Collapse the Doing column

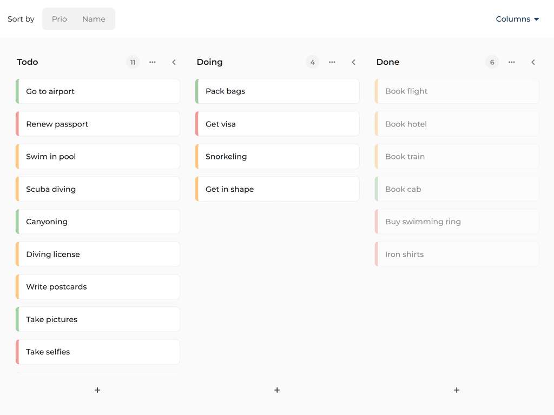click(353, 62)
